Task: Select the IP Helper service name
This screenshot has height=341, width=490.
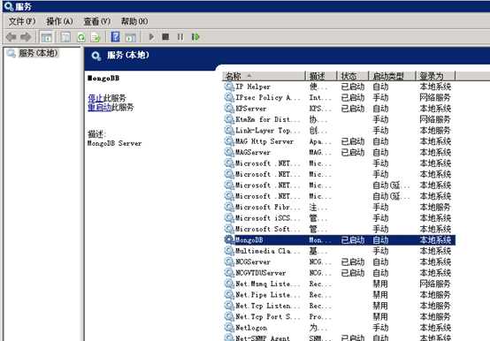Action: tap(253, 87)
